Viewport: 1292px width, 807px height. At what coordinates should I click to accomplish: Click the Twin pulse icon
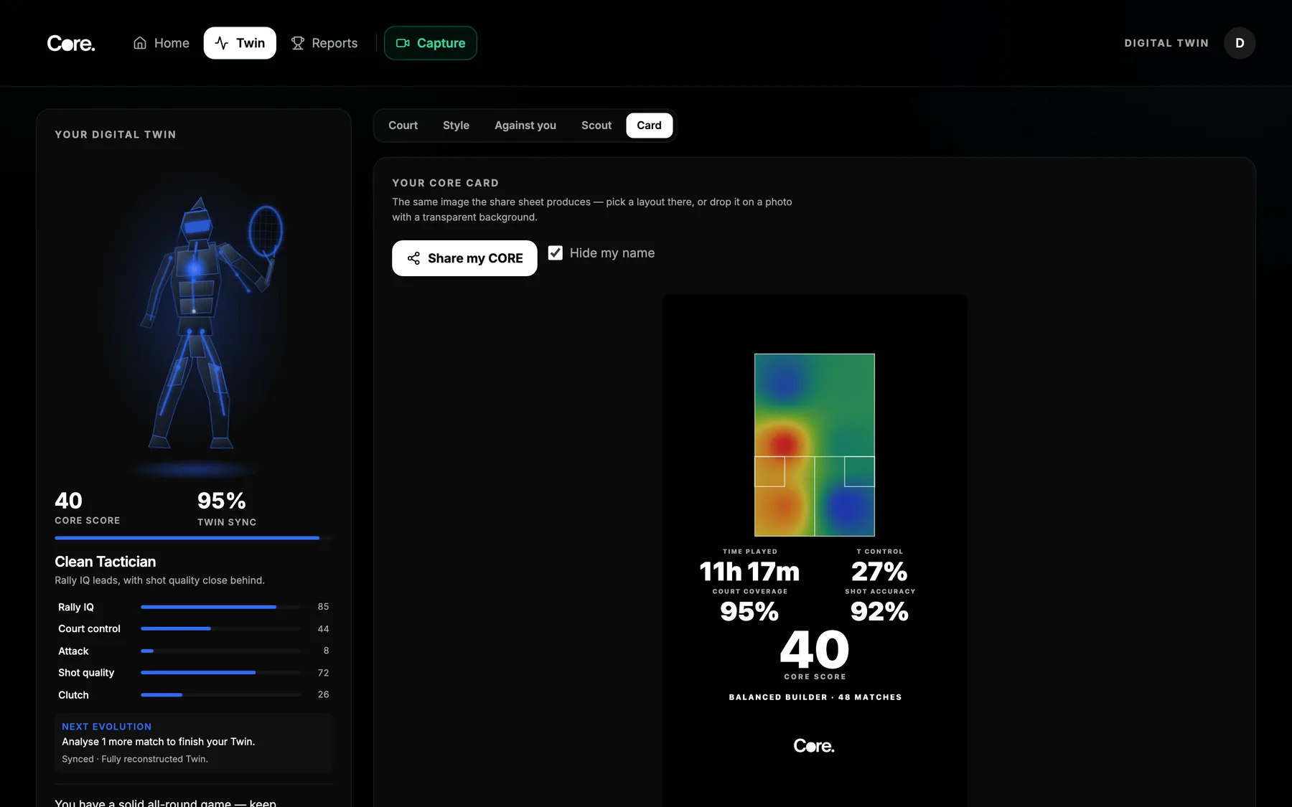coord(222,43)
